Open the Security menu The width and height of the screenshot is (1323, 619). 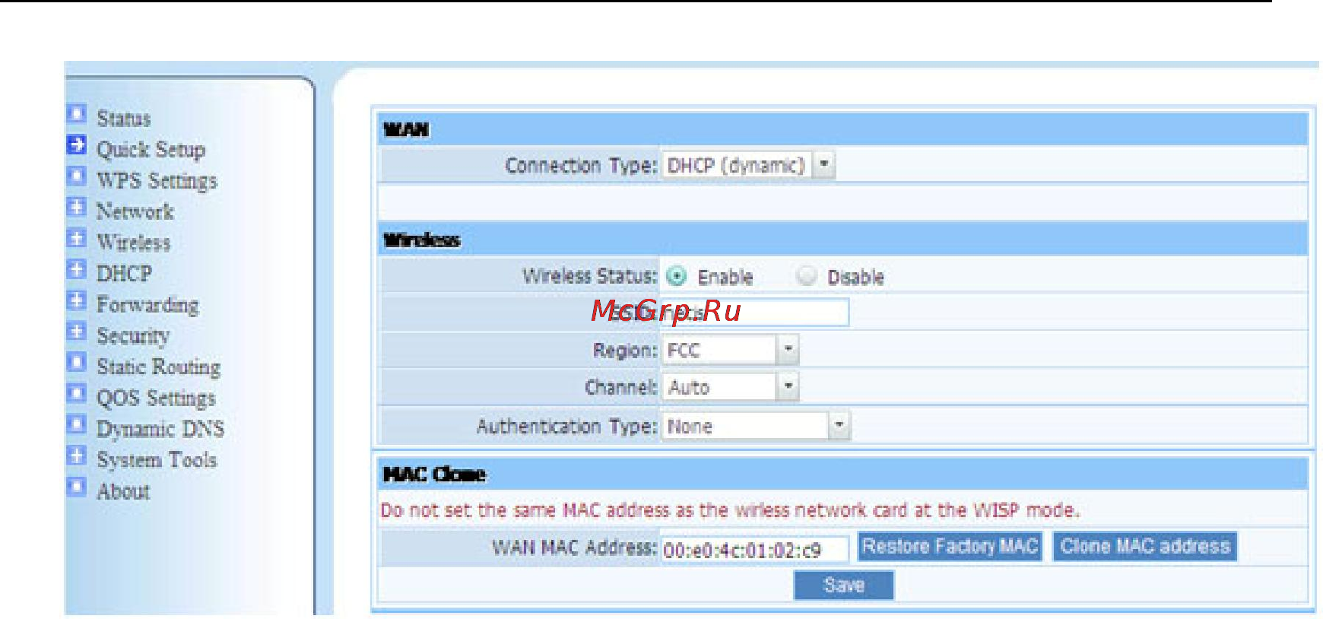(133, 336)
